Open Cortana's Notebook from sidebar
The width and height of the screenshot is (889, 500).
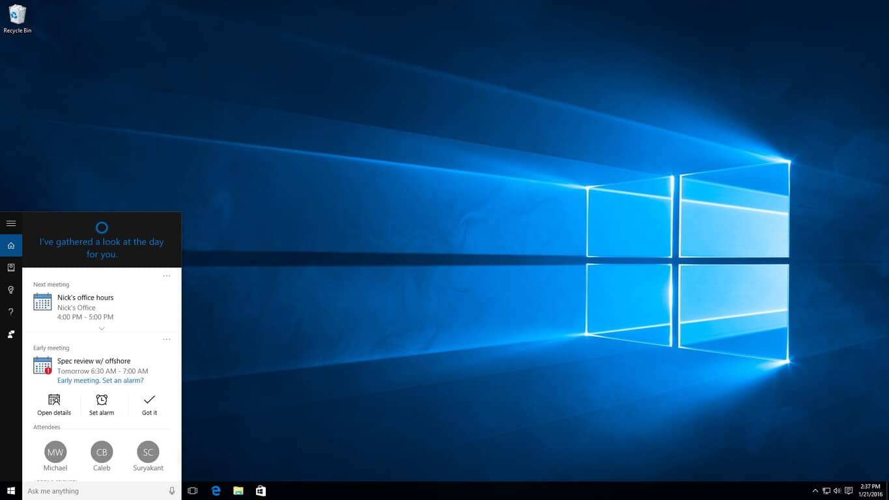tap(11, 268)
